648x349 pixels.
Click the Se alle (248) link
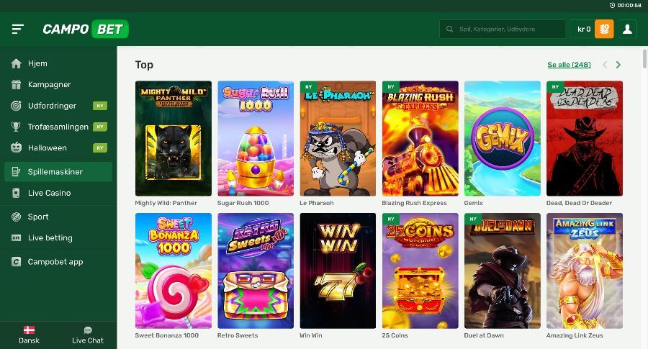click(x=569, y=65)
